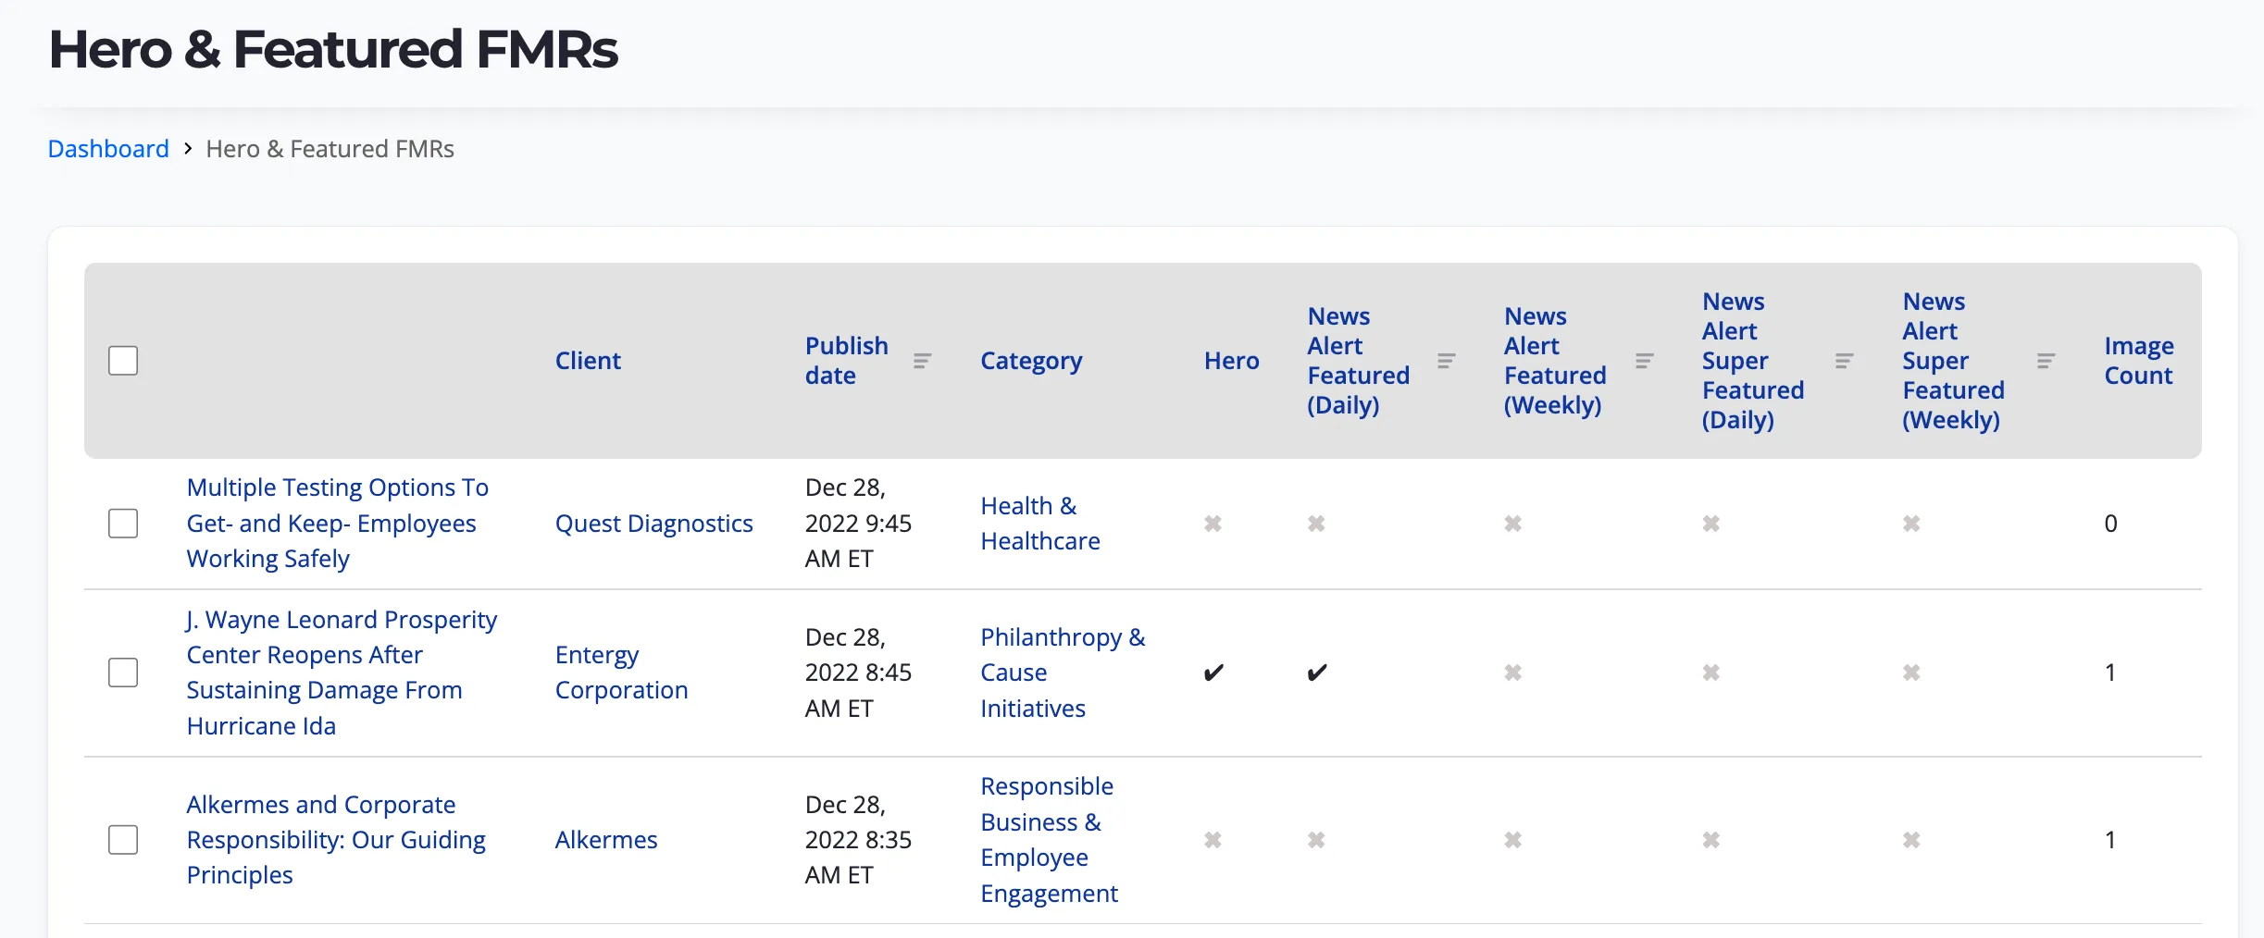Click Super Featured Weekly cross in Alkermes row
This screenshot has width=2264, height=938.
click(1910, 840)
